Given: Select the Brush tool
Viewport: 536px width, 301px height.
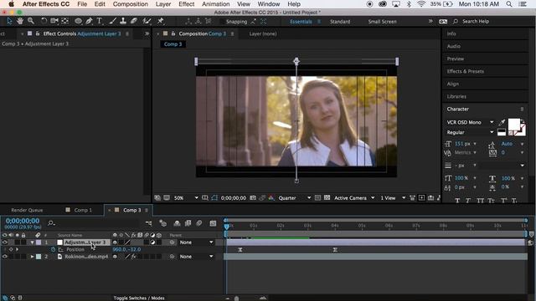Looking at the screenshot, I should tap(112, 21).
